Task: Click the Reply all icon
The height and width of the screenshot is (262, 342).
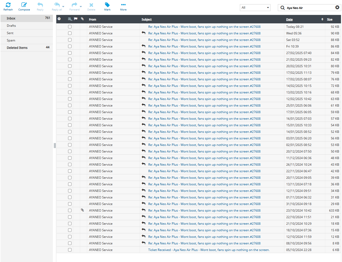Action: pos(57,5)
